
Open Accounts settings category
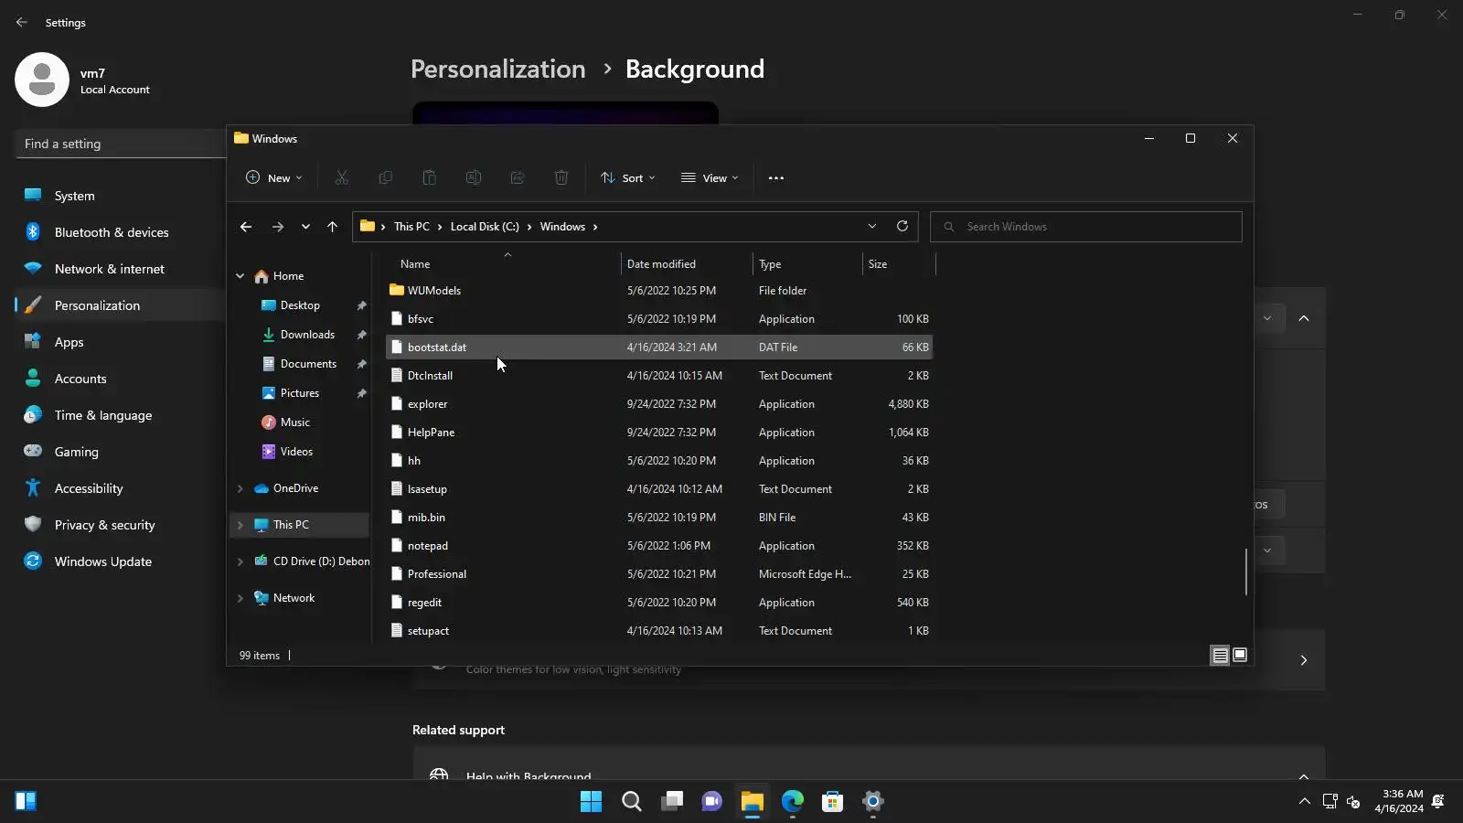pos(120,379)
